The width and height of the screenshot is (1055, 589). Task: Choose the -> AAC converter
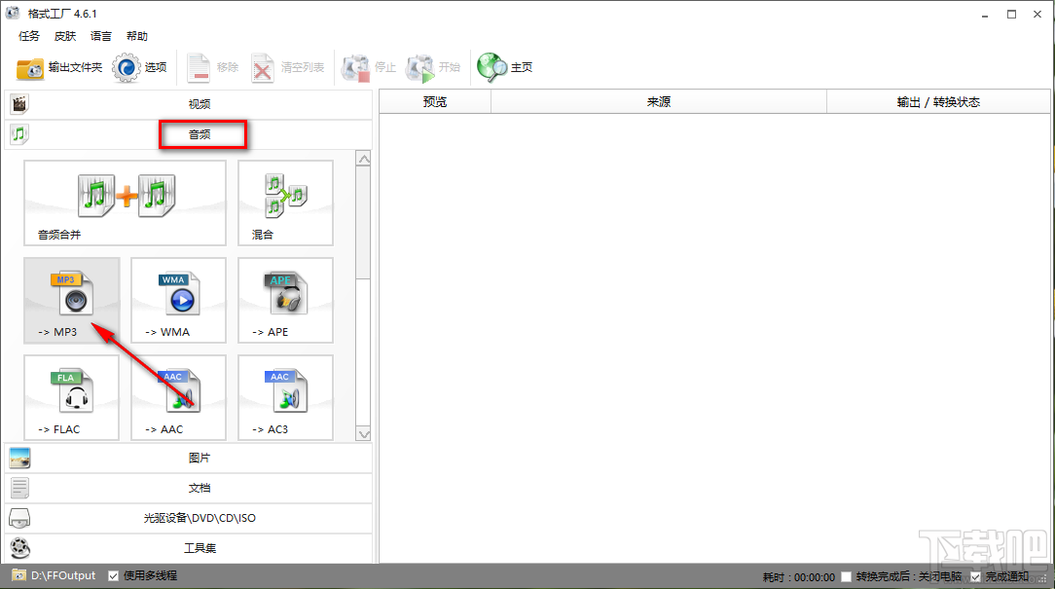[x=178, y=398]
